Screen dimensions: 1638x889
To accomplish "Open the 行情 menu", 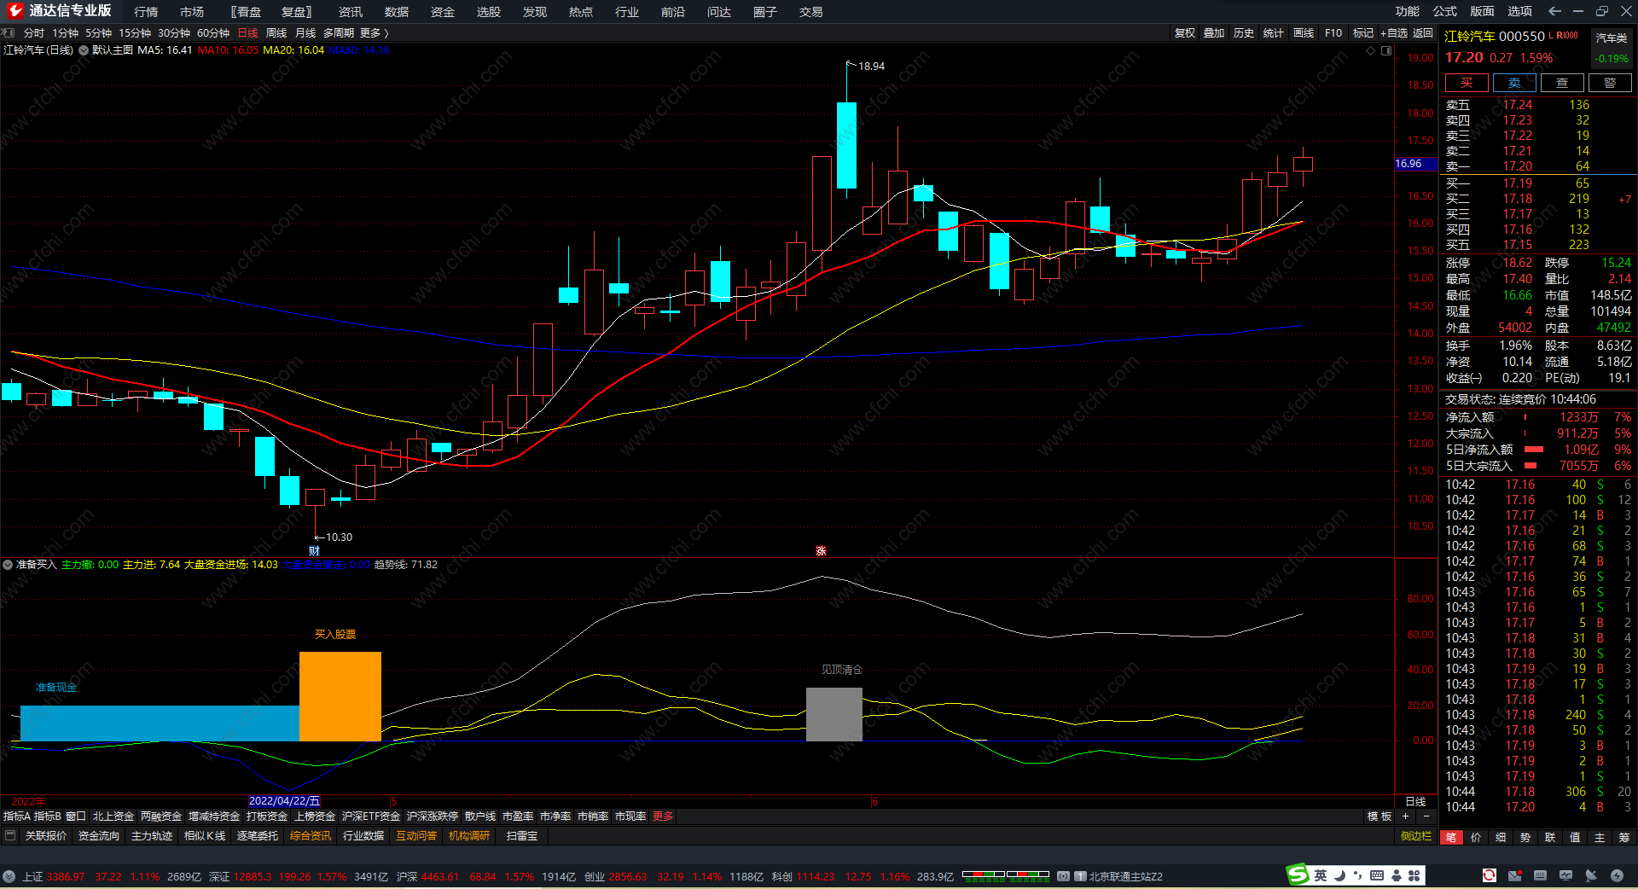I will pos(146,12).
